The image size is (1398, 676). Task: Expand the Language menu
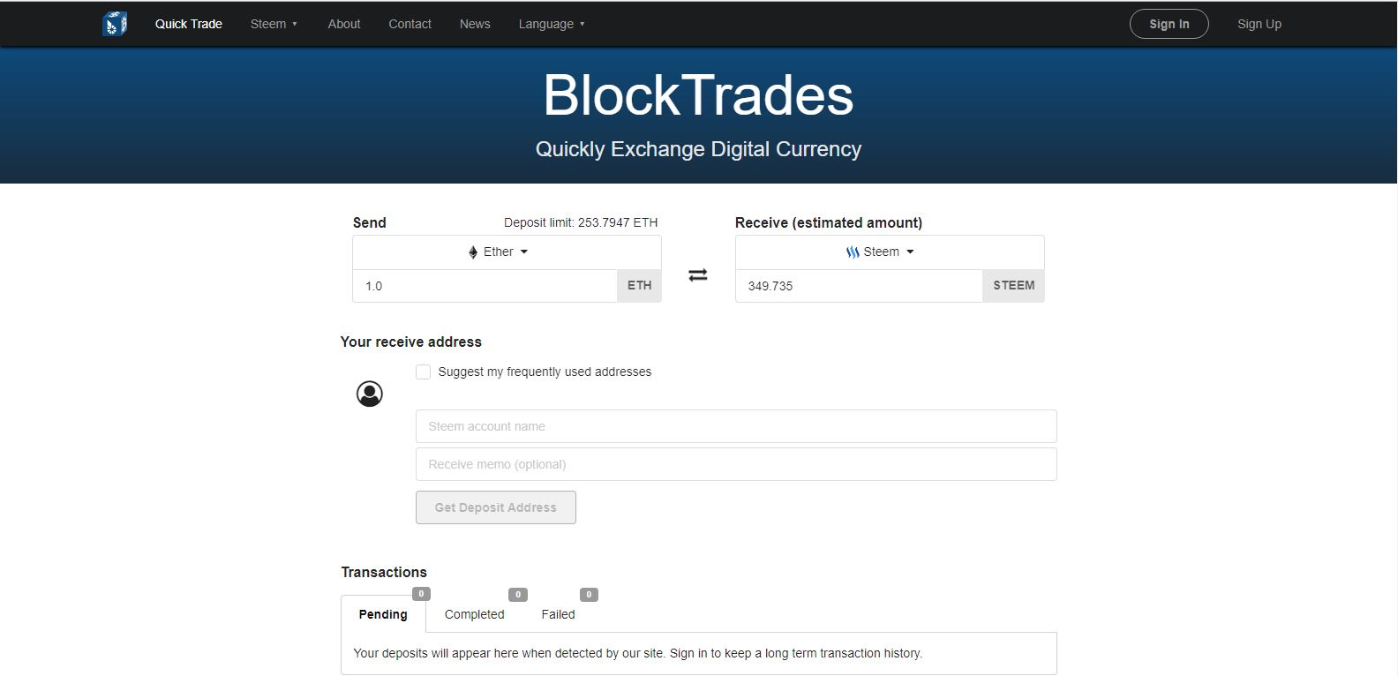click(x=552, y=24)
